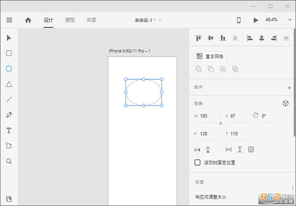296x206 pixels.
Task: Select the Artboard tool
Action: (8, 145)
